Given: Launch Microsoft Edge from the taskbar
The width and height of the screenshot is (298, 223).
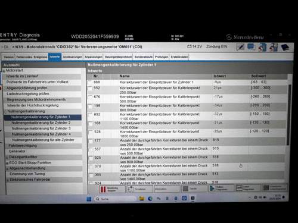Looking at the screenshot, I should tap(150, 198).
